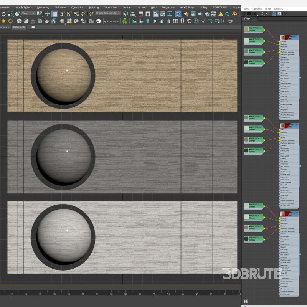Open the Create Selection Set dropdown
This screenshot has width=307, height=307.
(x=107, y=13)
